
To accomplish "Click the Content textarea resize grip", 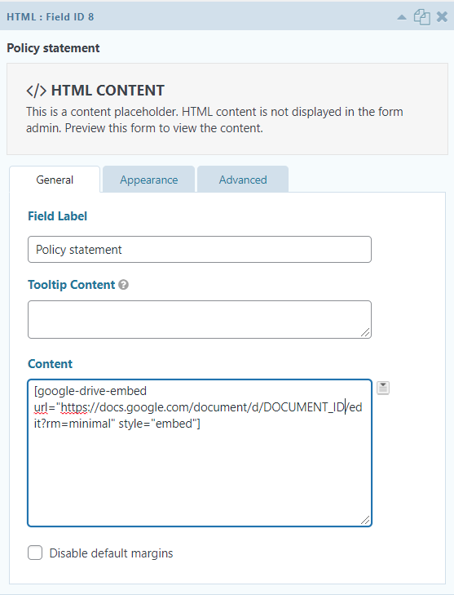I will click(365, 520).
